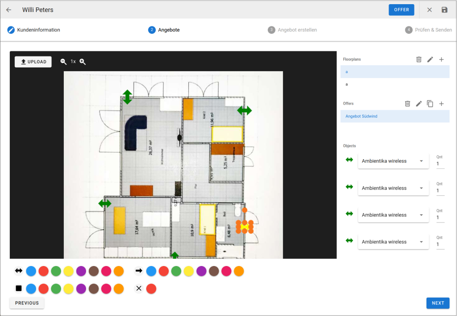
Task: Pick the blue swatch beside the double-arrow tool
Action: point(31,271)
